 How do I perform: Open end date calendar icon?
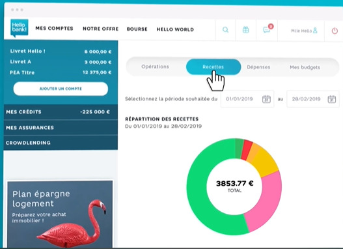pos(332,99)
